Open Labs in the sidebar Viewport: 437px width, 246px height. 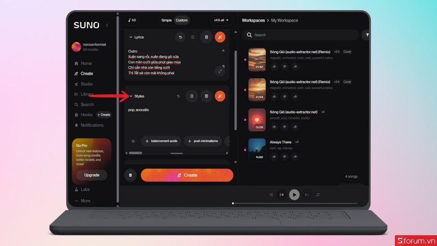[82, 190]
